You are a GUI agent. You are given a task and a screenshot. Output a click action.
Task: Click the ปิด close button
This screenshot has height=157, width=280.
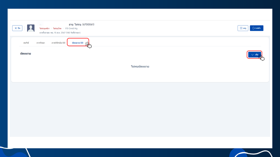pos(17,28)
